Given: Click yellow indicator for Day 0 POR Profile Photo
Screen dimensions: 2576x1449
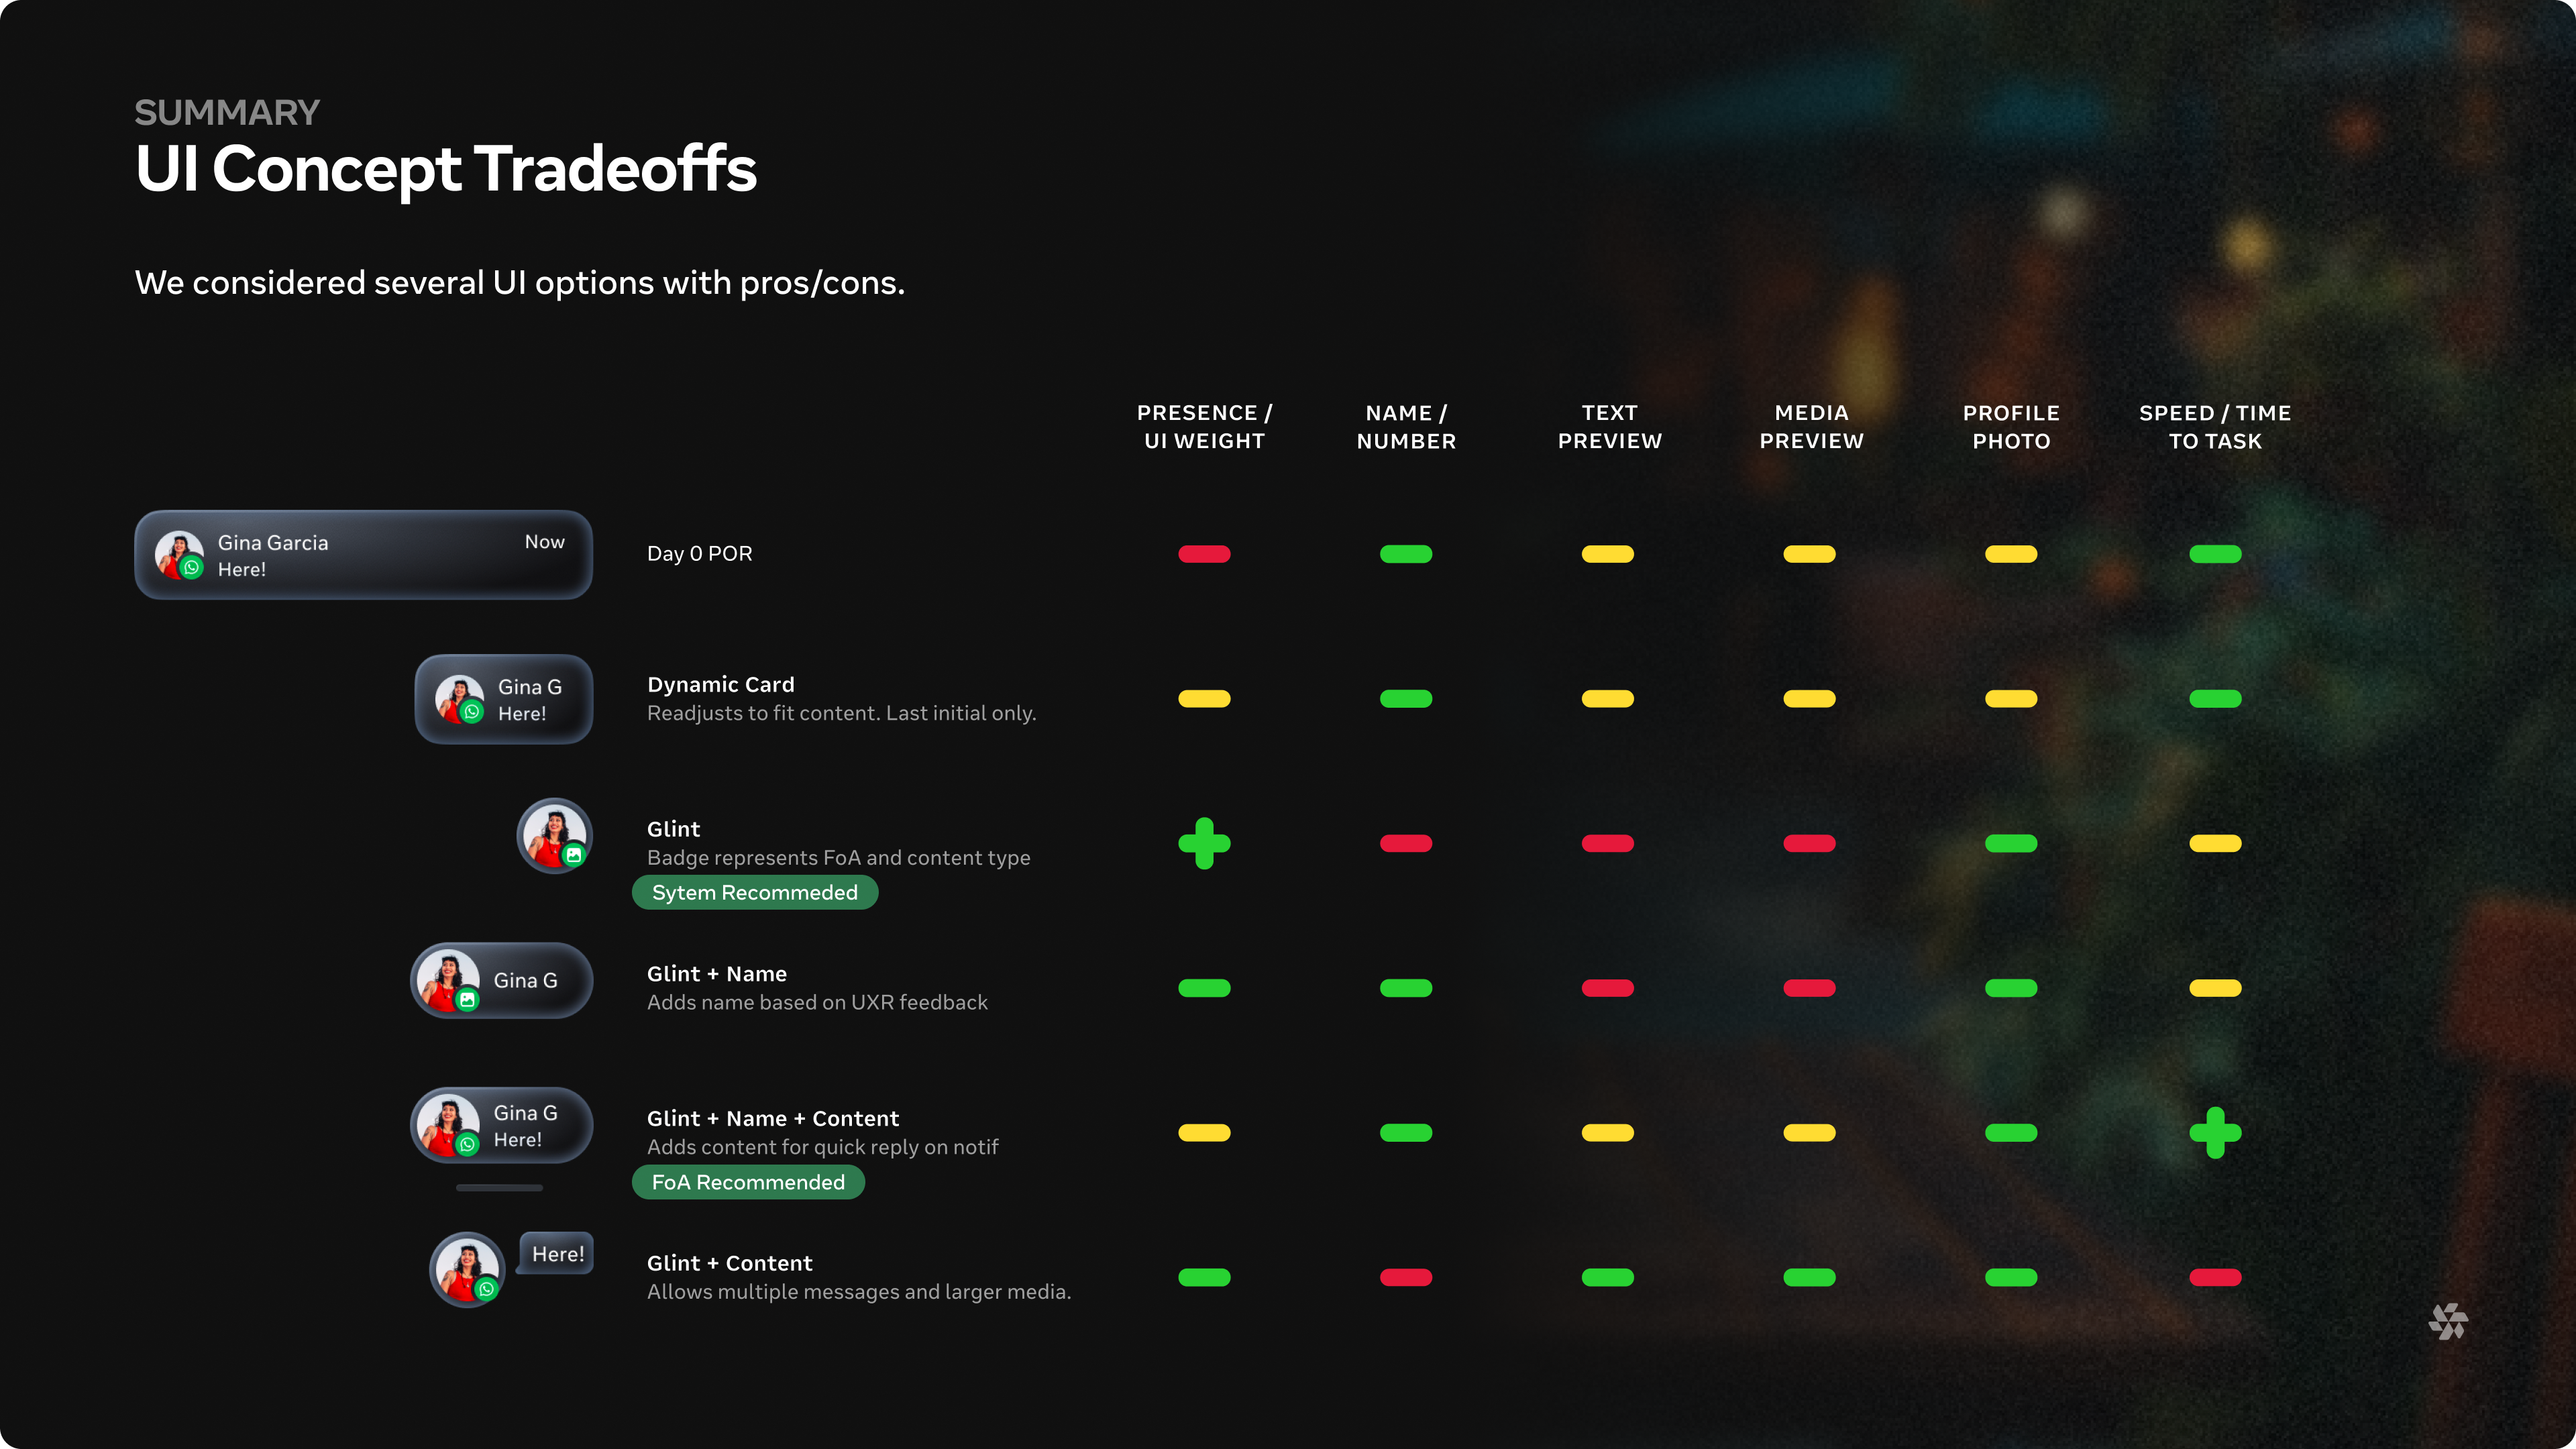Looking at the screenshot, I should click(2011, 554).
